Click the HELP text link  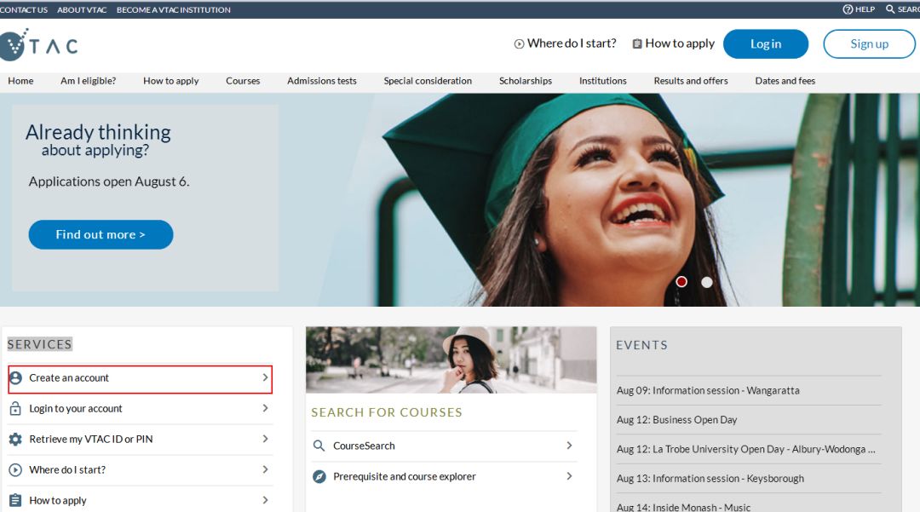tap(865, 9)
